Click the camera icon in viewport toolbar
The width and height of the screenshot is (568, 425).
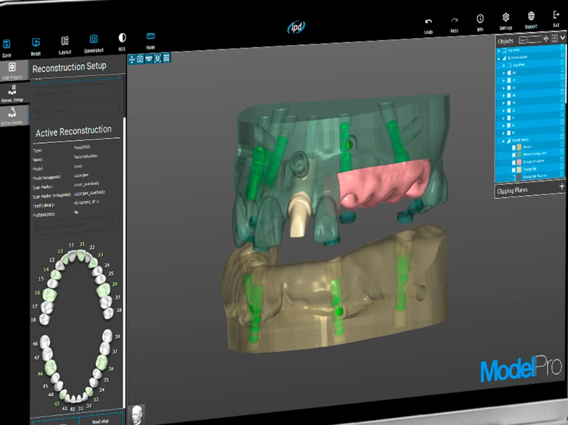click(x=140, y=59)
